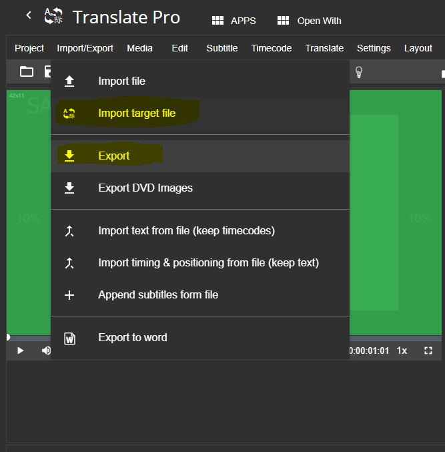Open the Edit menu
This screenshot has height=452, width=445.
pos(179,48)
